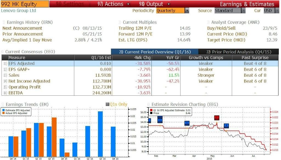Screen dimensions: 281x160
Task: Click the Quarterly periodicity field
Action: (170, 11)
